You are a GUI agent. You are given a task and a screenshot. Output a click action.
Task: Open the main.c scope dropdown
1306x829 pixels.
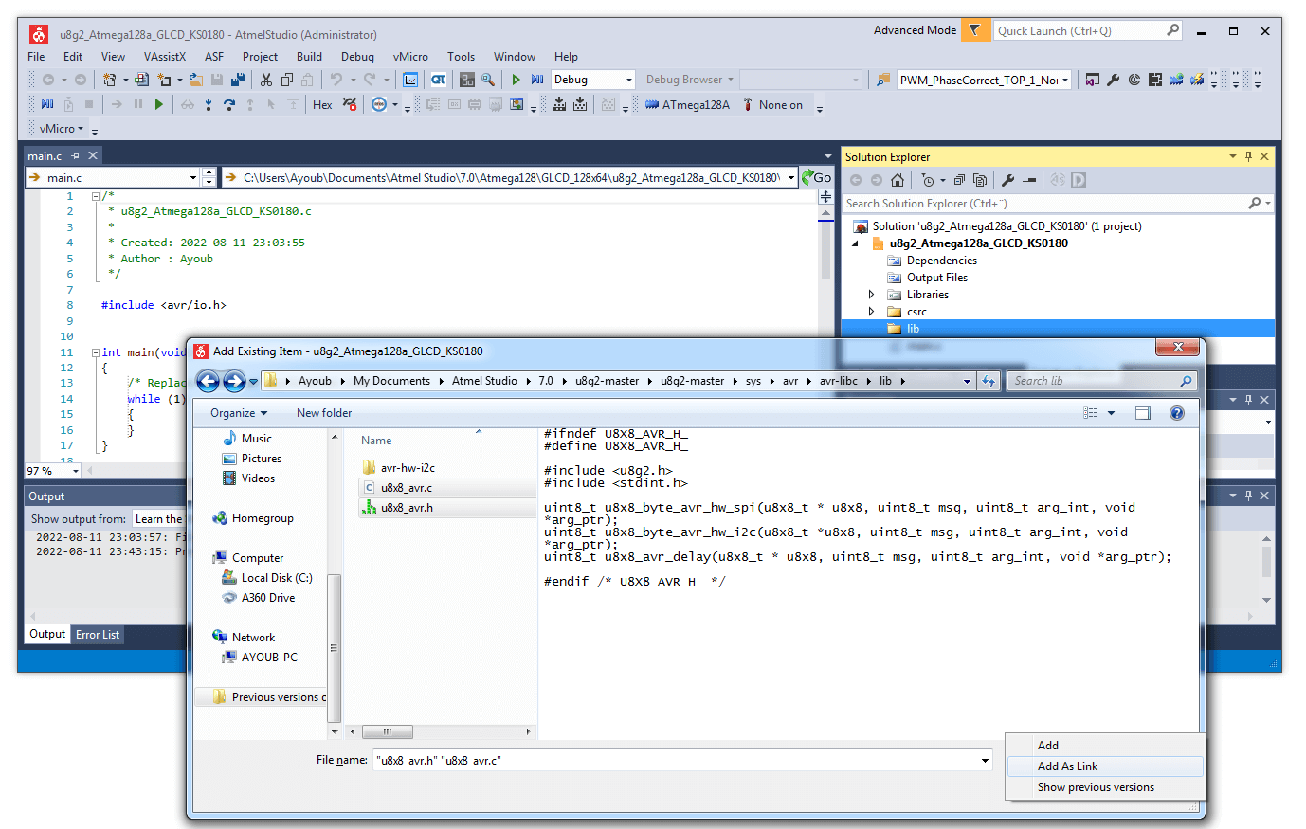192,177
